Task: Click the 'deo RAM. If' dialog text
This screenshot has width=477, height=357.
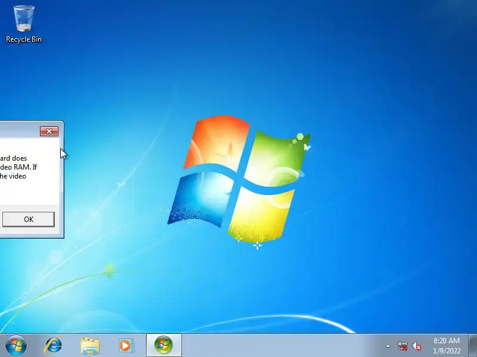Action: (x=18, y=167)
